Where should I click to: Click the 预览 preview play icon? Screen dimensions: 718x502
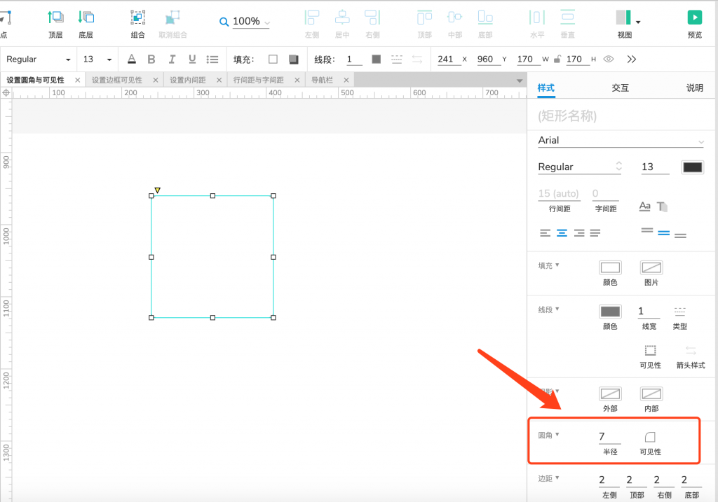(x=694, y=18)
